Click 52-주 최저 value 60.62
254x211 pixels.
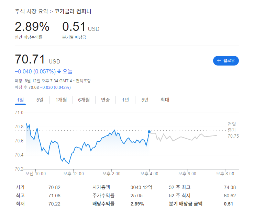click(230, 196)
